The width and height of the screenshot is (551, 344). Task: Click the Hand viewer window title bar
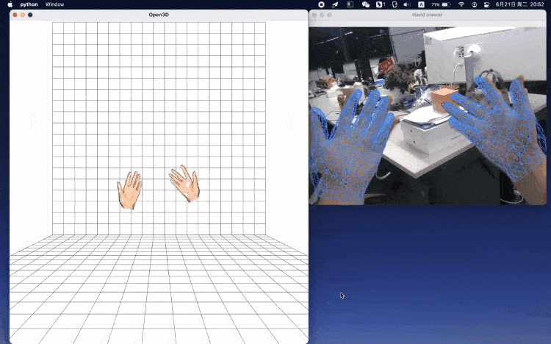[x=428, y=15]
